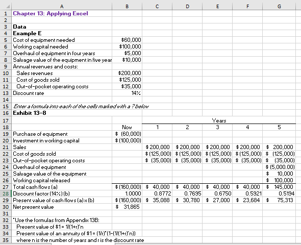This screenshot has width=301, height=245.
Task: Select row 1 header
Action: 6,13
